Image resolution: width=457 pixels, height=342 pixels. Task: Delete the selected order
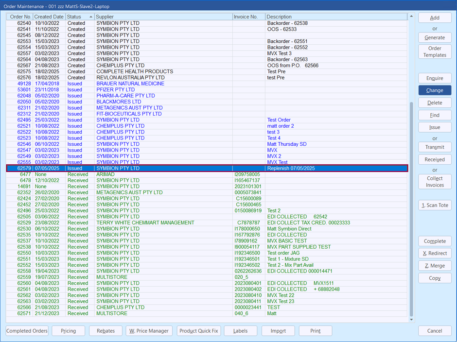coord(435,103)
